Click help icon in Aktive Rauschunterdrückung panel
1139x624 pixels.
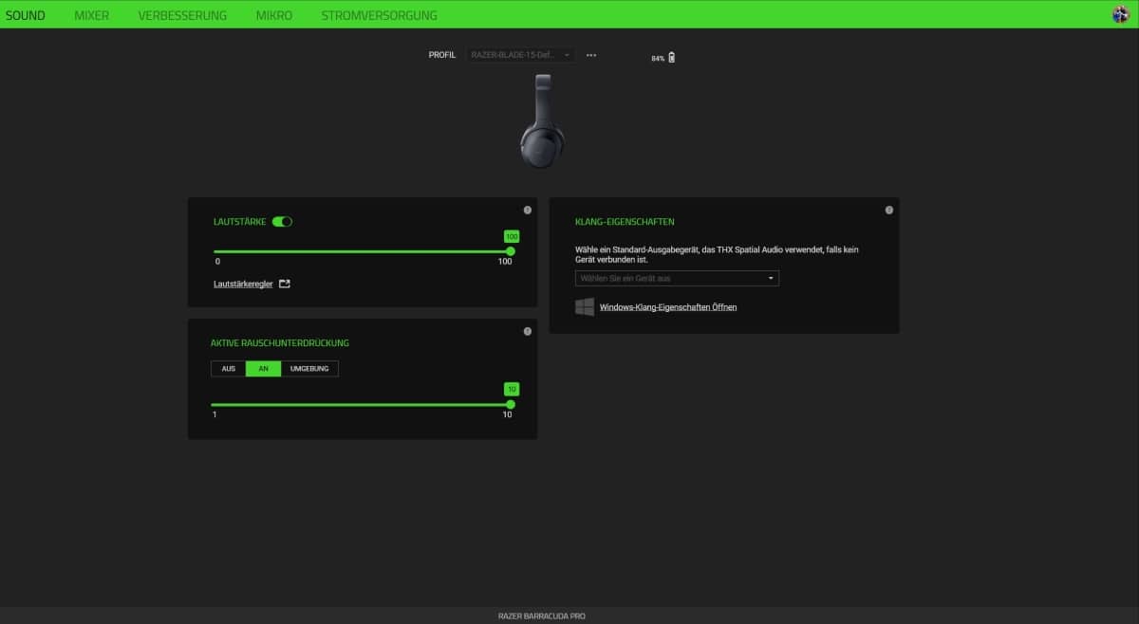[x=528, y=331]
